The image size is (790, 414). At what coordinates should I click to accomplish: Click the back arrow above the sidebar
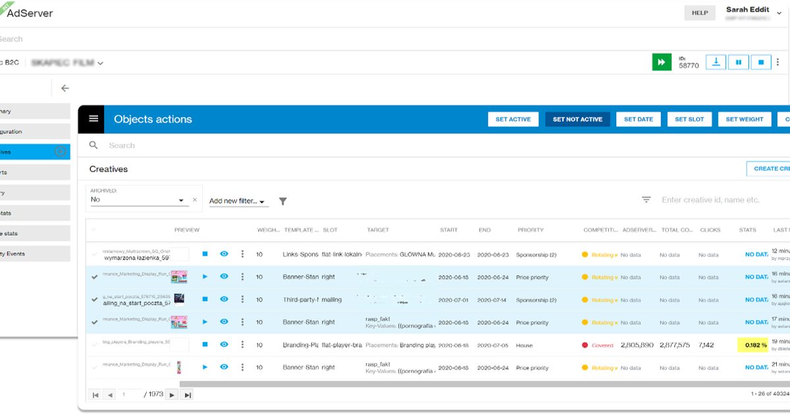point(64,87)
